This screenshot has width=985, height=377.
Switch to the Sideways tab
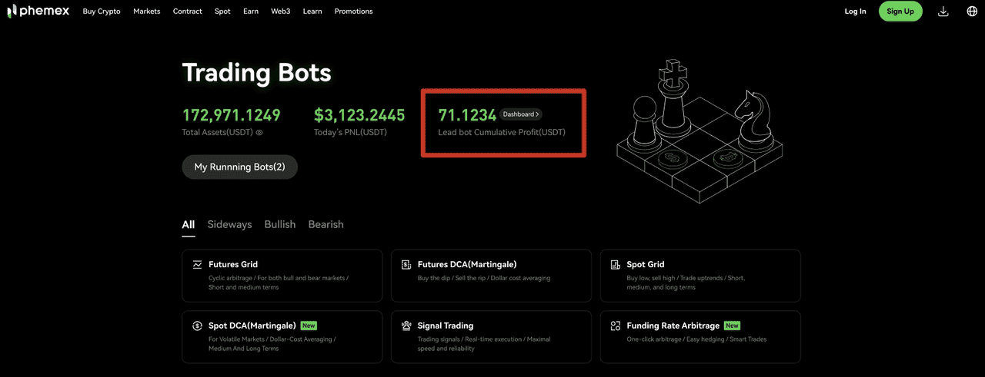click(x=229, y=224)
